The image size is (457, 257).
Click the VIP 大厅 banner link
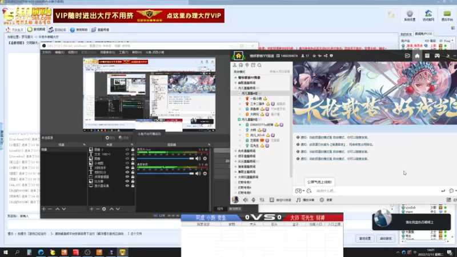point(139,15)
